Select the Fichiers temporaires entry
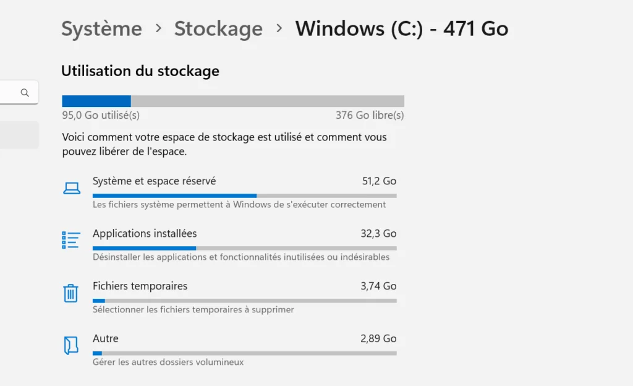The height and width of the screenshot is (386, 633). coord(140,286)
